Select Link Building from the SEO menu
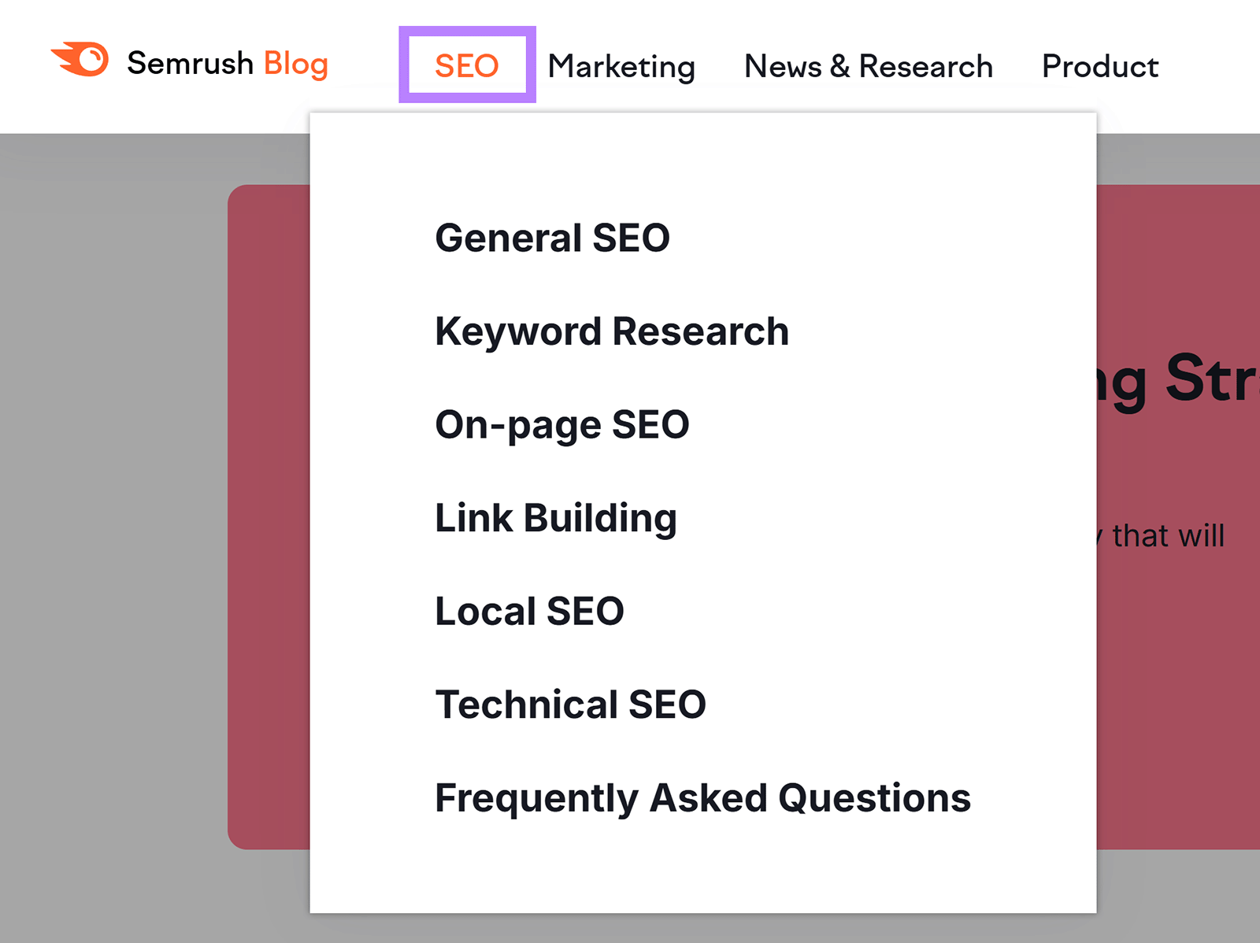 point(556,517)
